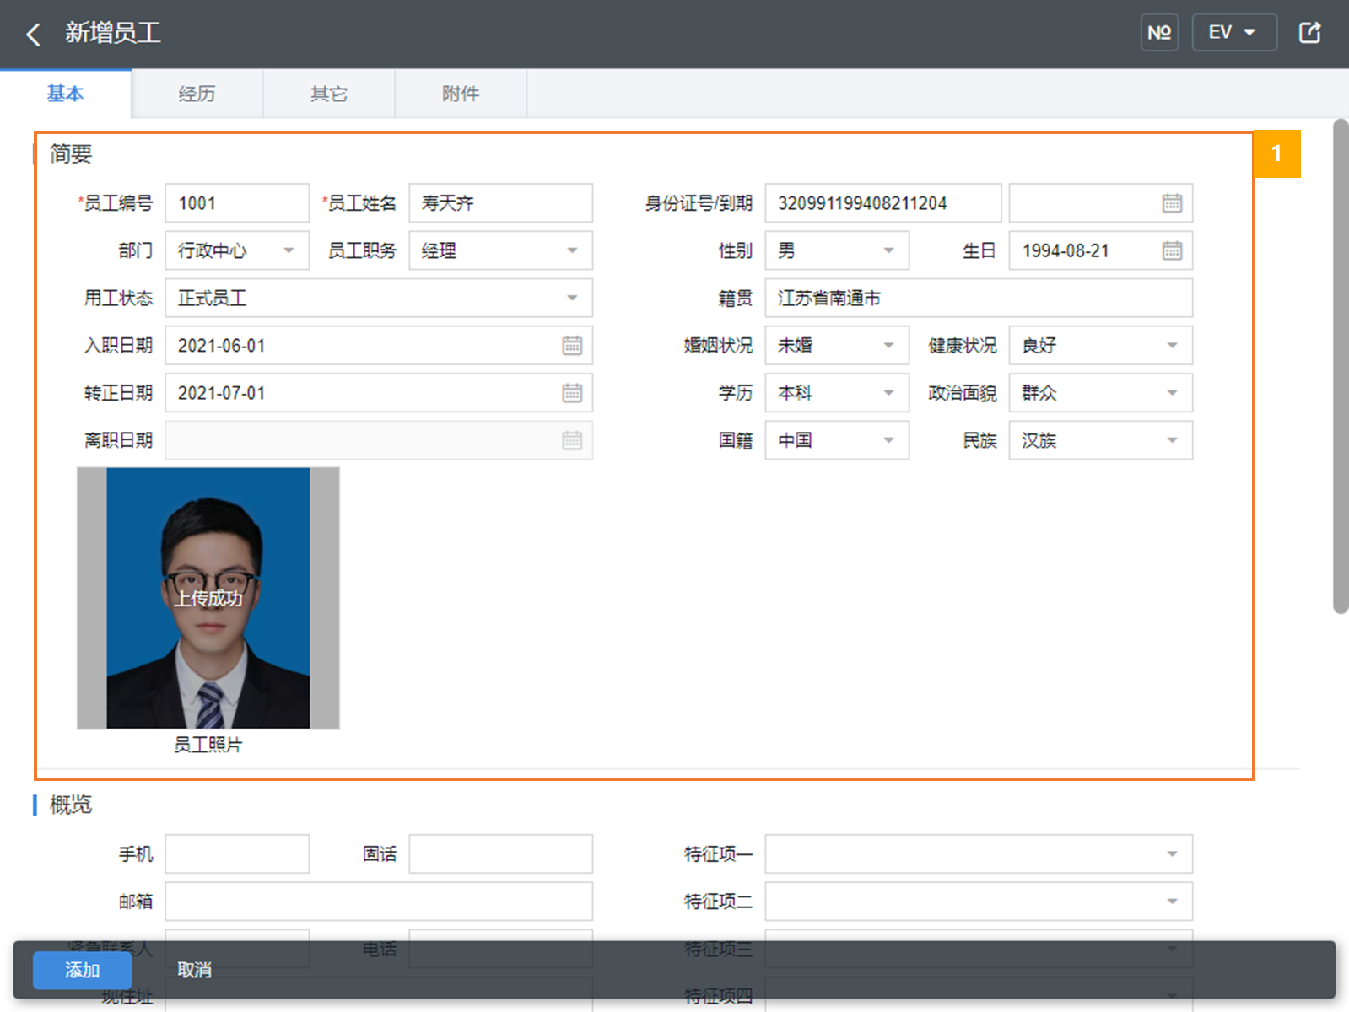Open the 特征项一 dropdown
The height and width of the screenshot is (1012, 1349).
pyautogui.click(x=979, y=854)
